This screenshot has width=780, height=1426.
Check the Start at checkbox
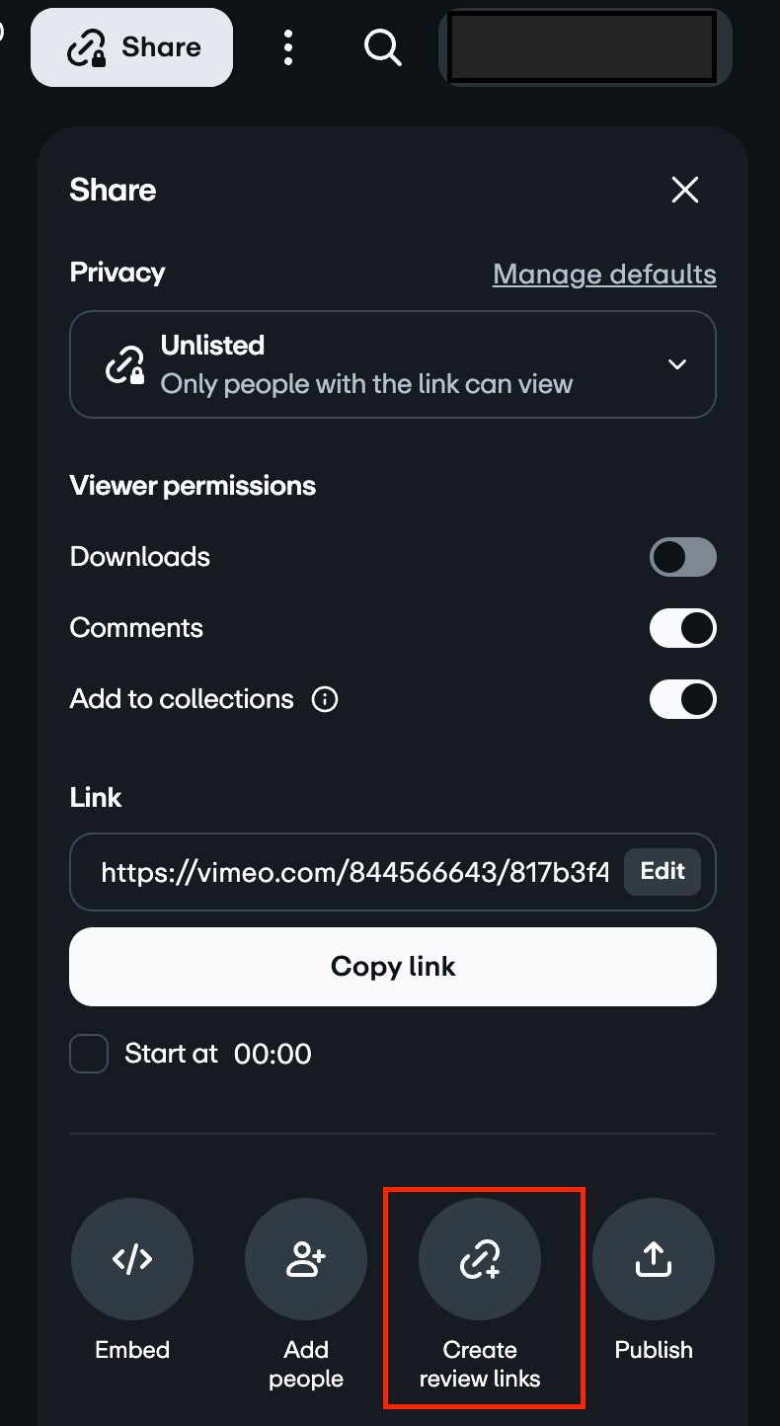point(88,1054)
